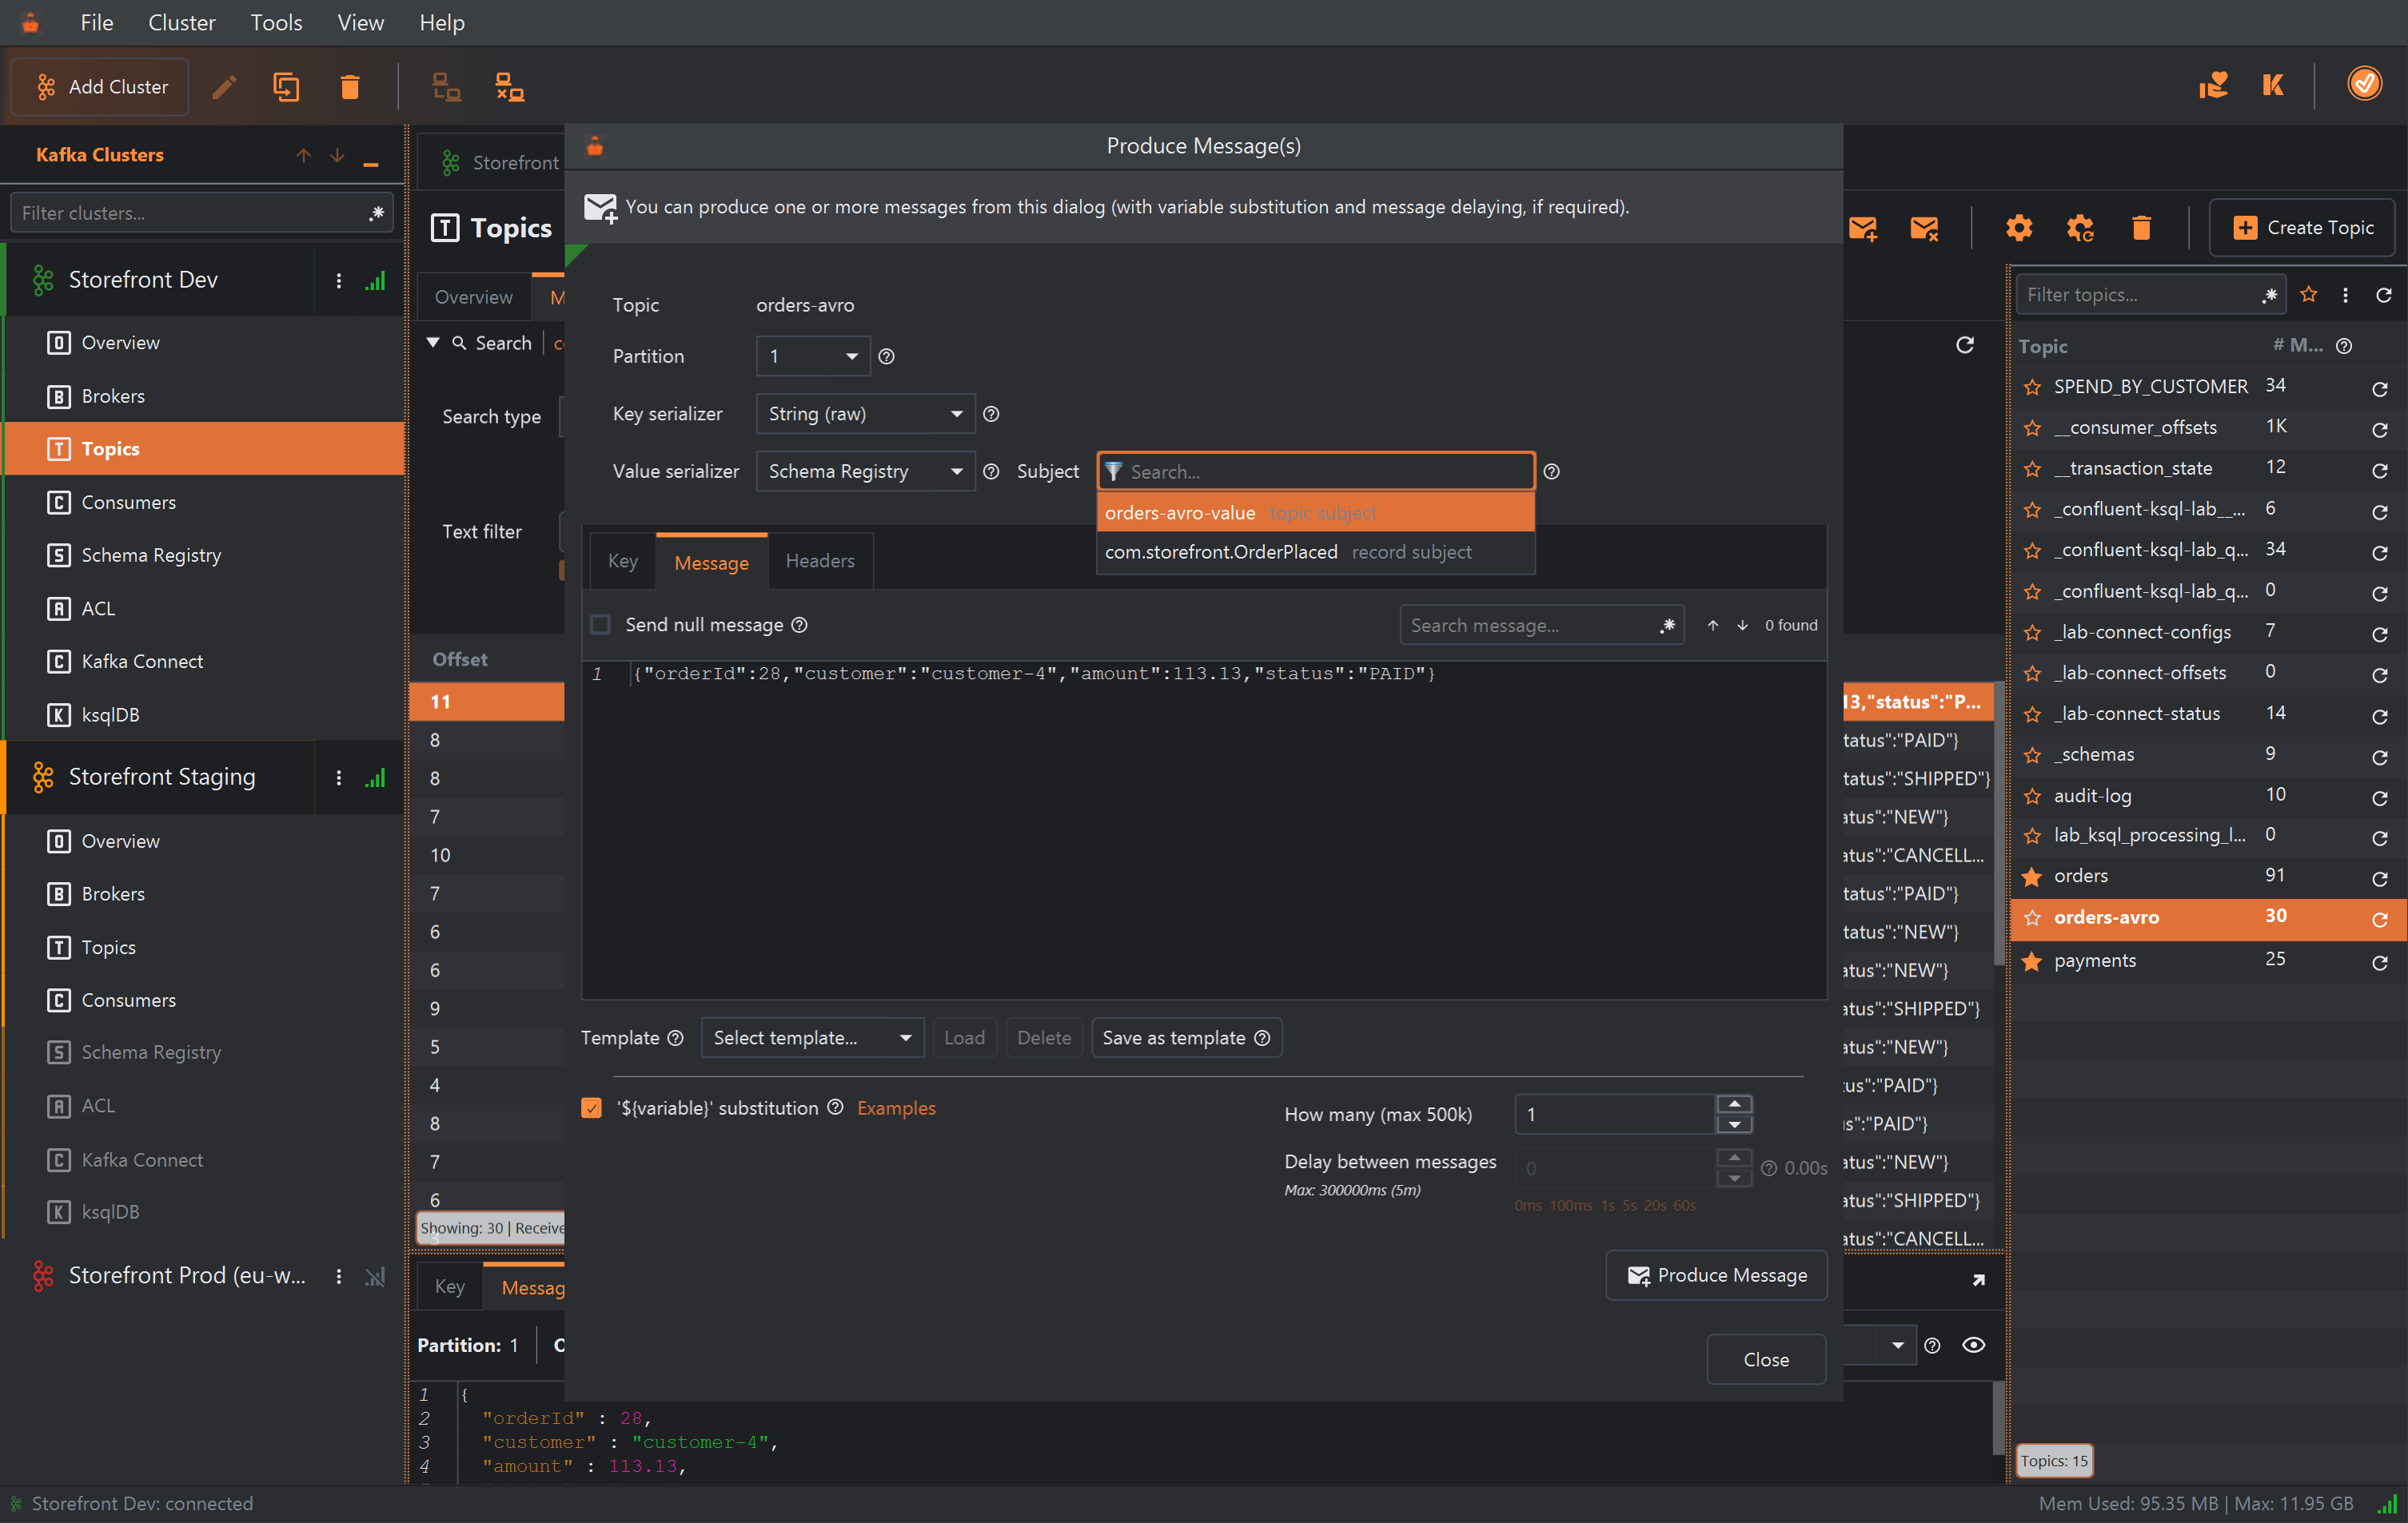Toggle favorite star for payments topic
This screenshot has height=1523, width=2408.
[x=2031, y=961]
